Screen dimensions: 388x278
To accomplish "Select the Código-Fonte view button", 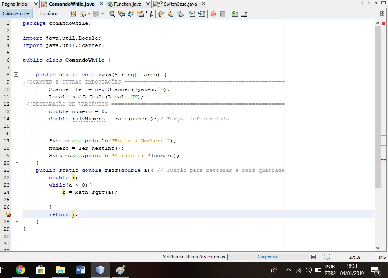I will [x=16, y=13].
